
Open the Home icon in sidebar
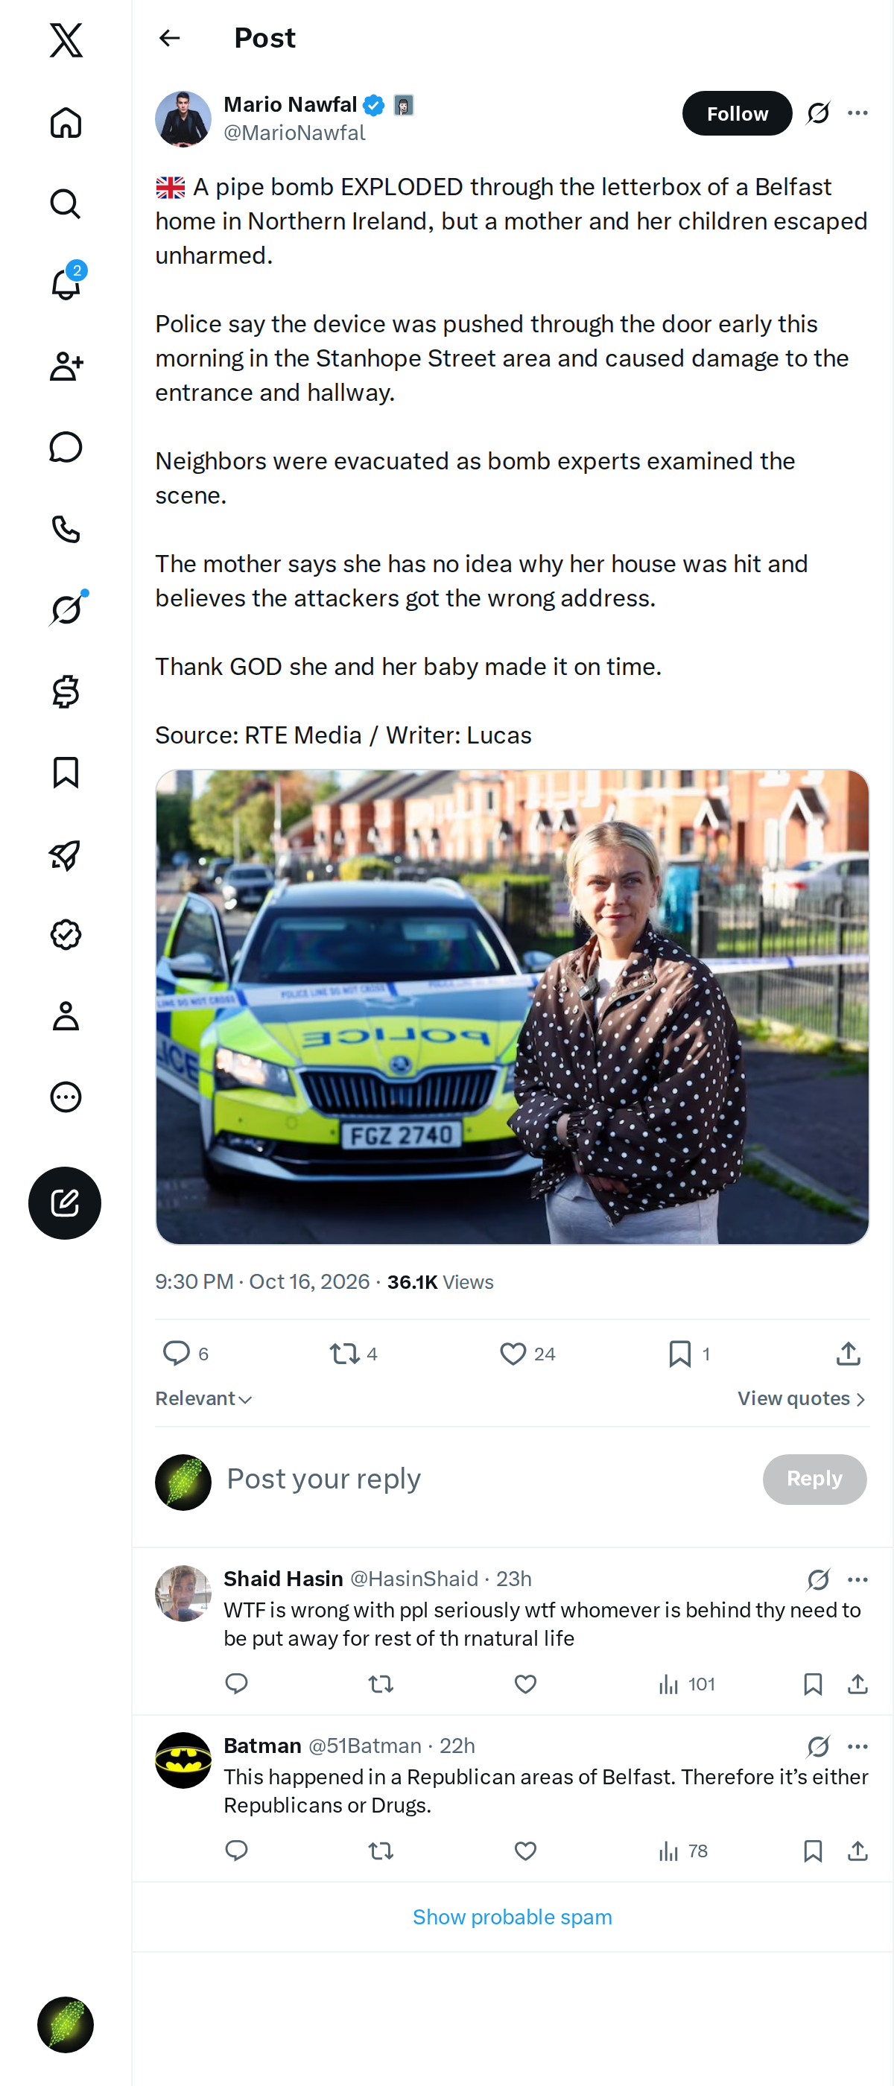point(66,123)
